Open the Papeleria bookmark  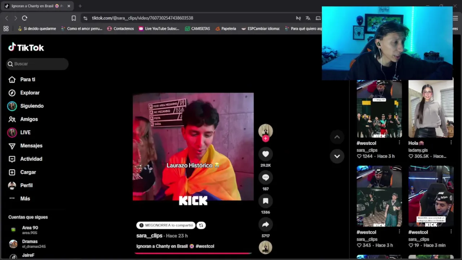tap(226, 29)
